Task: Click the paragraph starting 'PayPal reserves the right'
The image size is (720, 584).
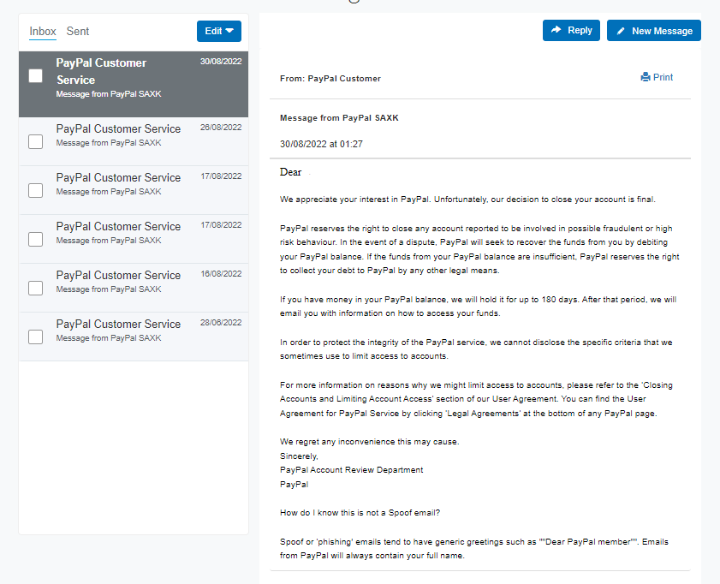Action: [x=479, y=249]
